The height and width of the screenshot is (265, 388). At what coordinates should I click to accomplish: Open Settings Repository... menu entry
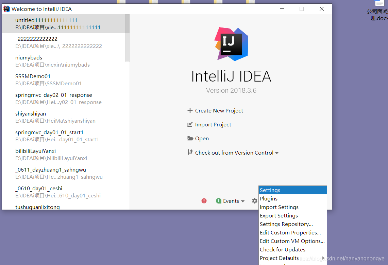[x=293, y=224]
